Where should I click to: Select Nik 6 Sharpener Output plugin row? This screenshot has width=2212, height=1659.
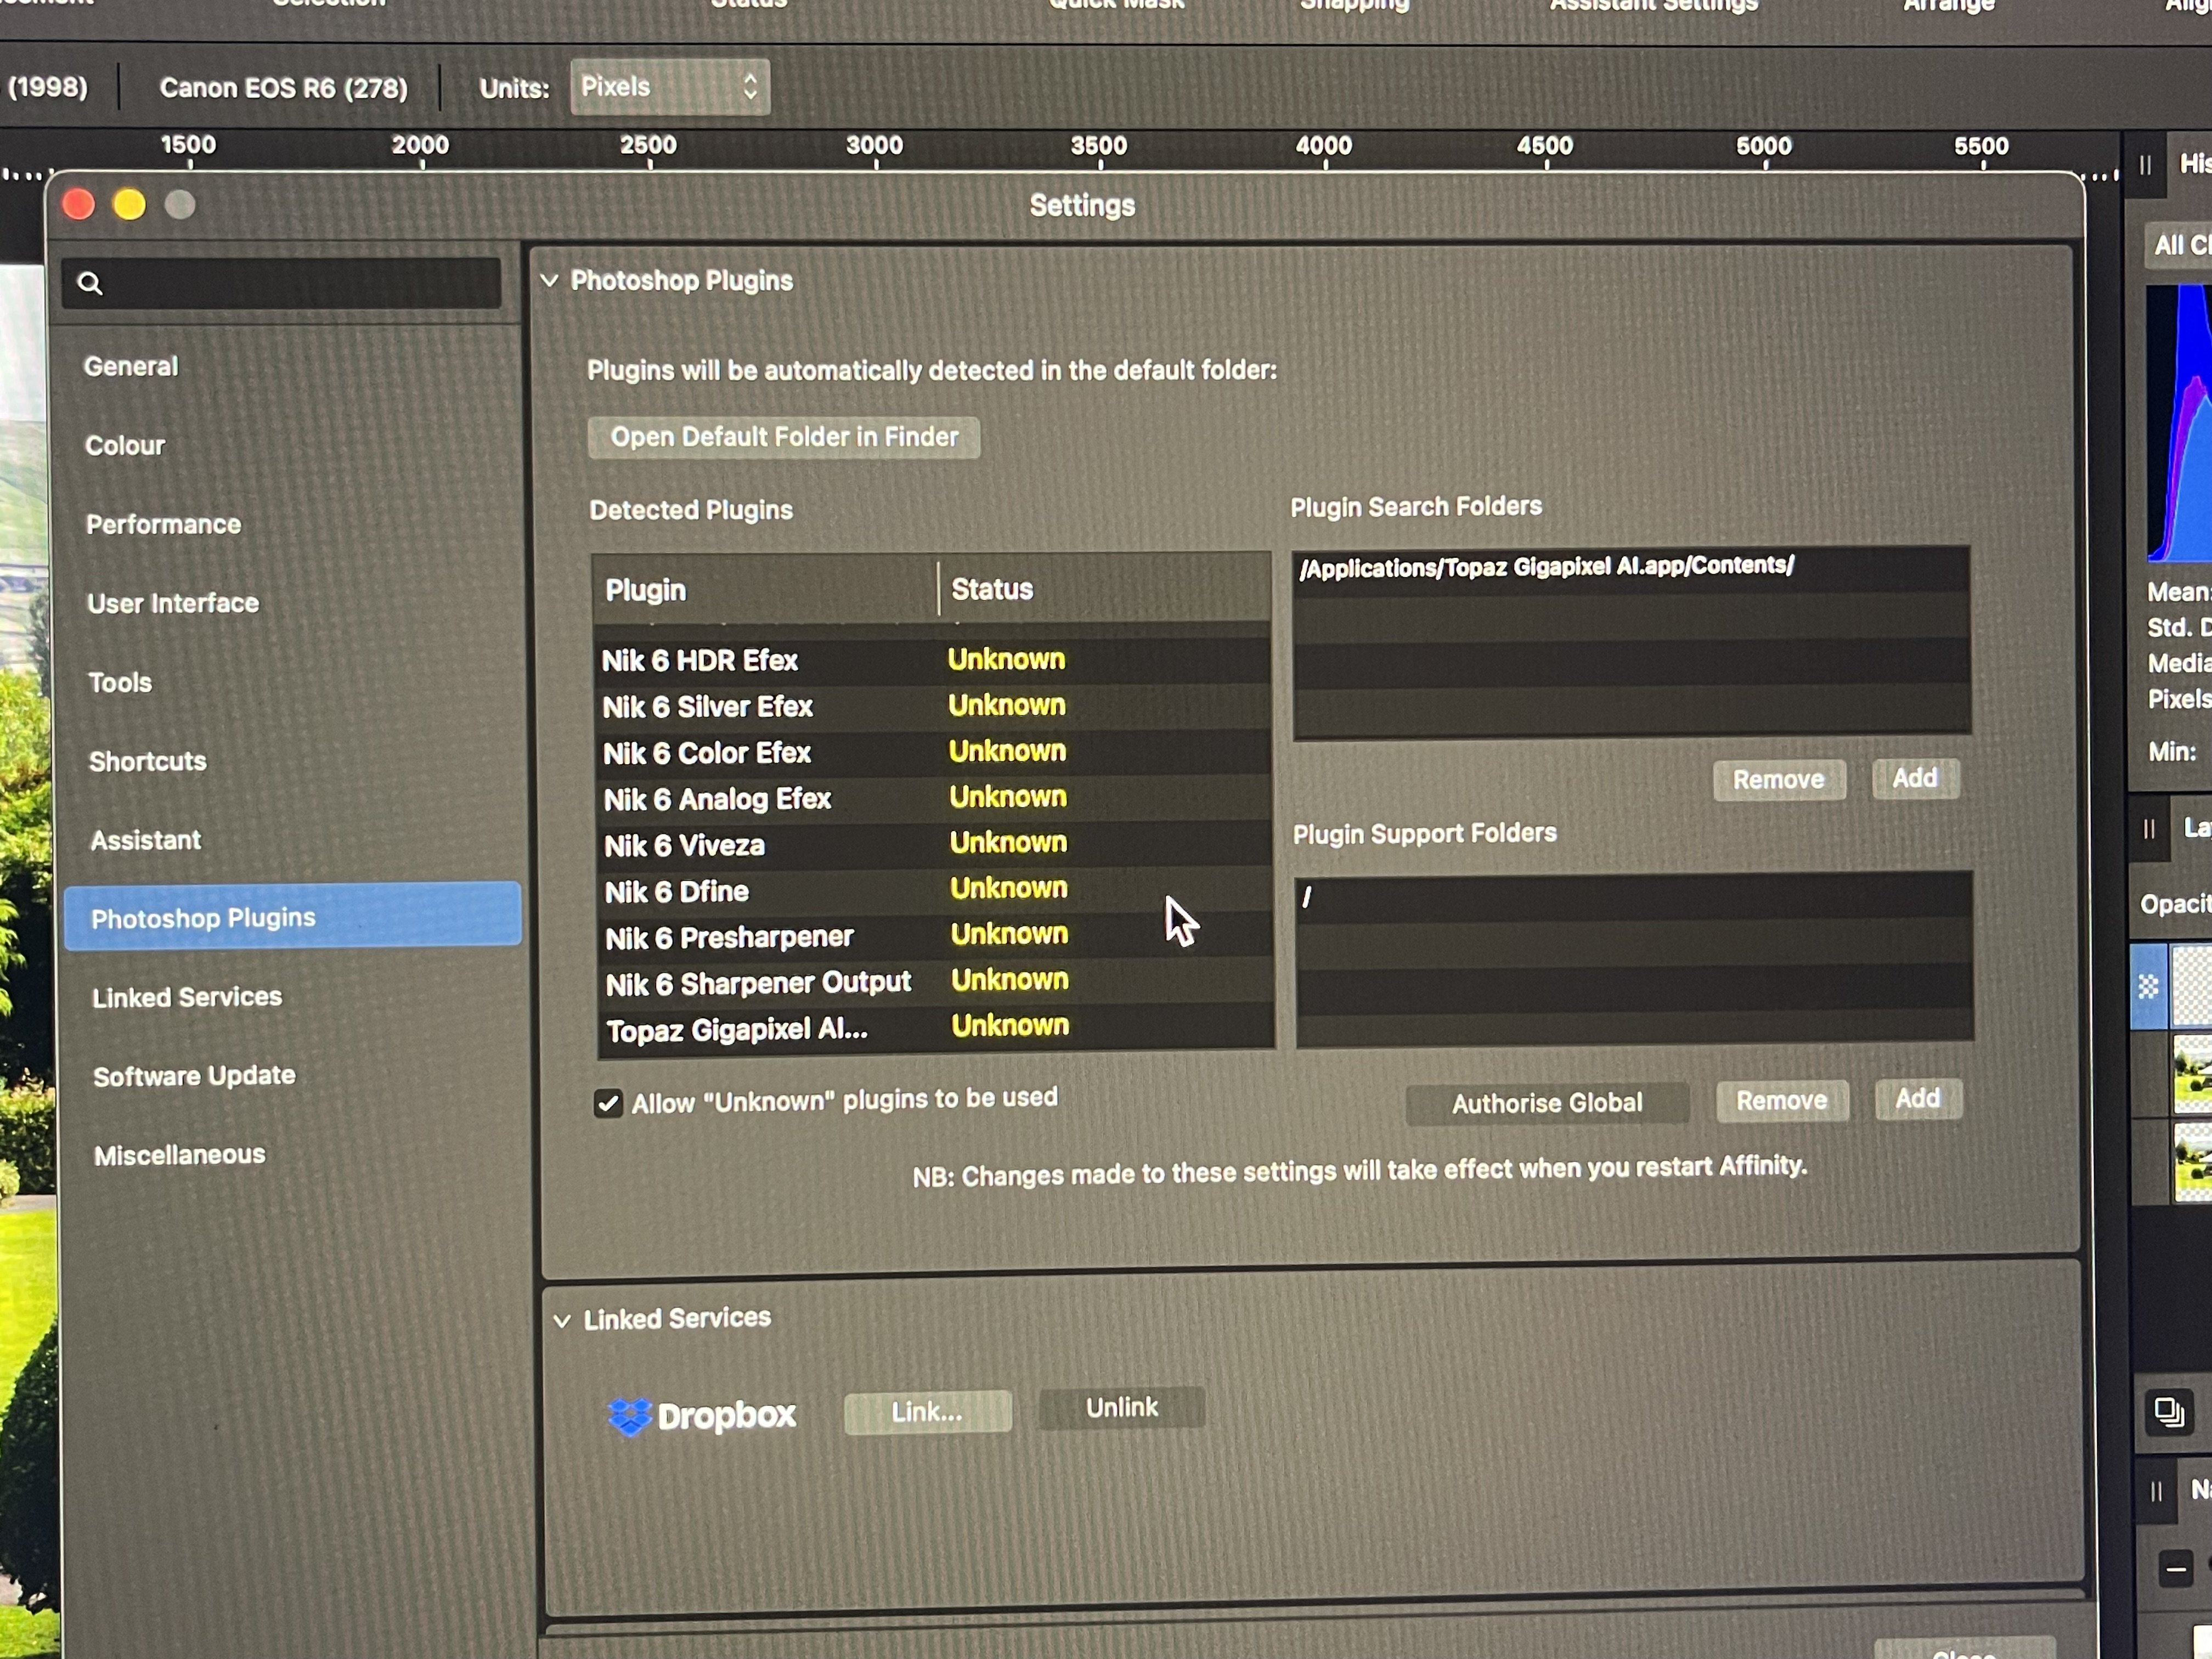pos(936,982)
